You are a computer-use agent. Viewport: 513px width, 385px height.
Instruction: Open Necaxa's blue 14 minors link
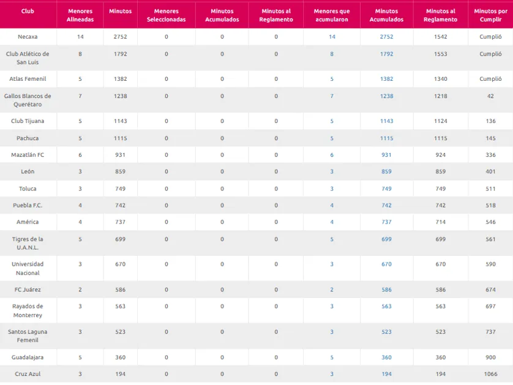coord(332,37)
